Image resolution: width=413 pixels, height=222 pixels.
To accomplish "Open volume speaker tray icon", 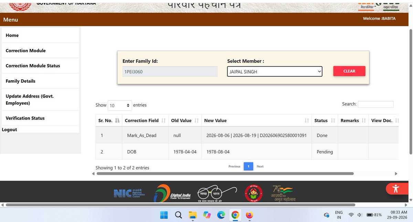I will coord(360,215).
